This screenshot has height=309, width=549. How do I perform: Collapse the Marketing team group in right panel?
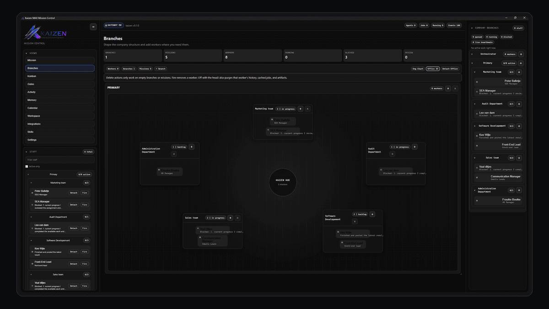pyautogui.click(x=475, y=72)
